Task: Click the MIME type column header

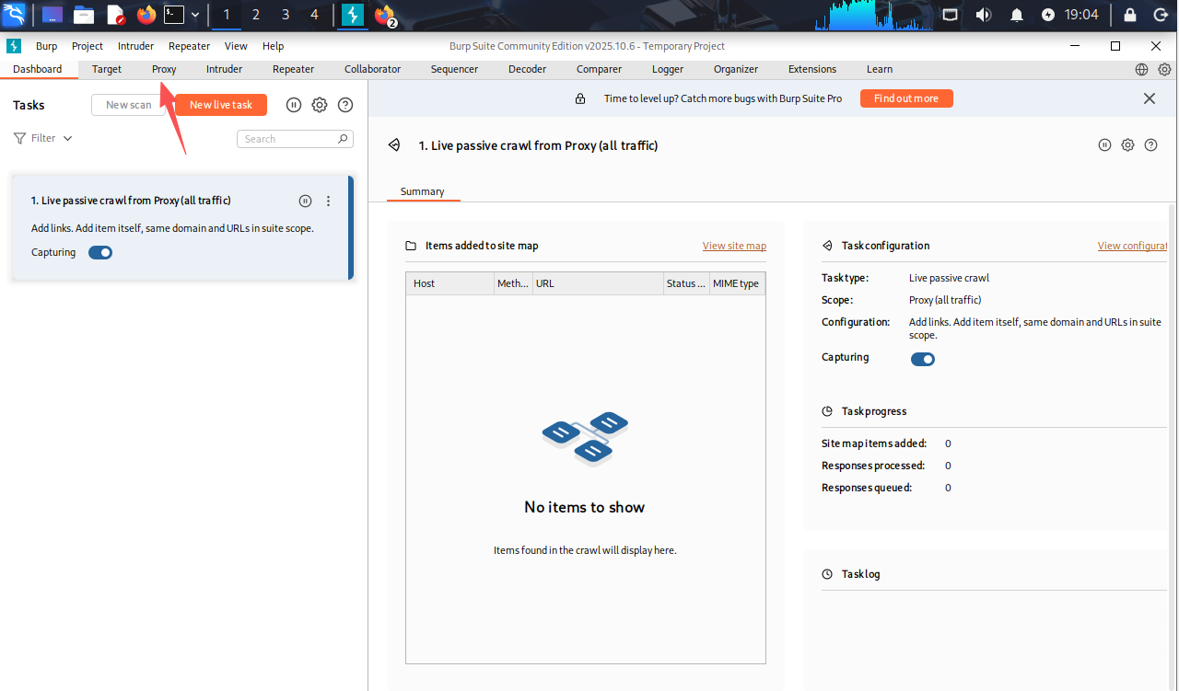Action: (737, 283)
